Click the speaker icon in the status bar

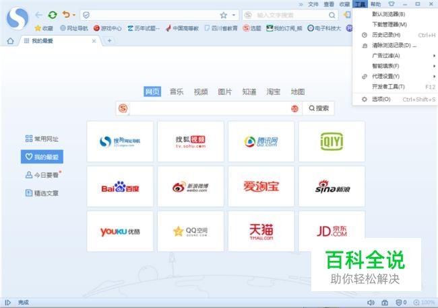click(x=371, y=303)
